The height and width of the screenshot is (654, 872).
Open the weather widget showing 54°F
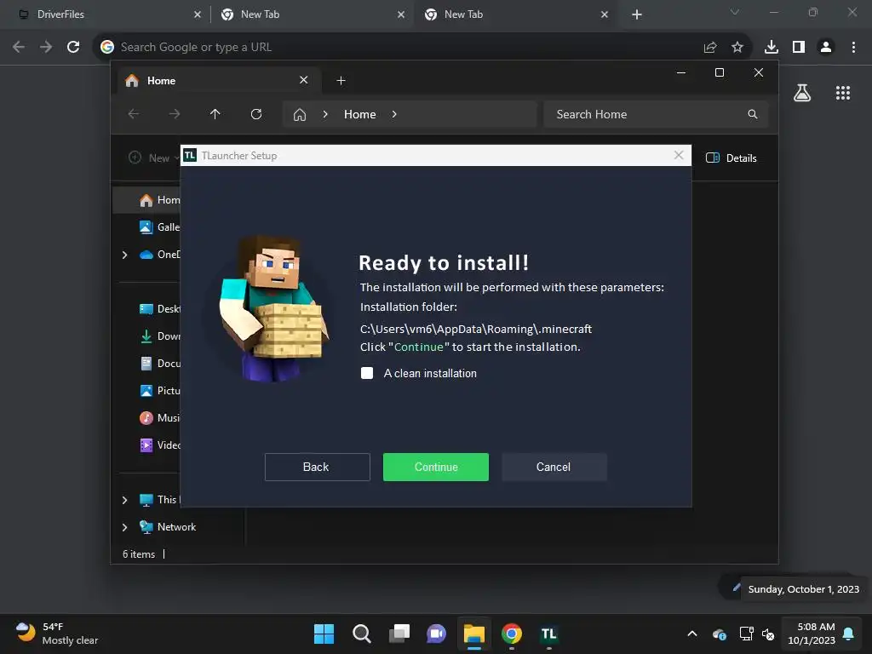(57, 634)
